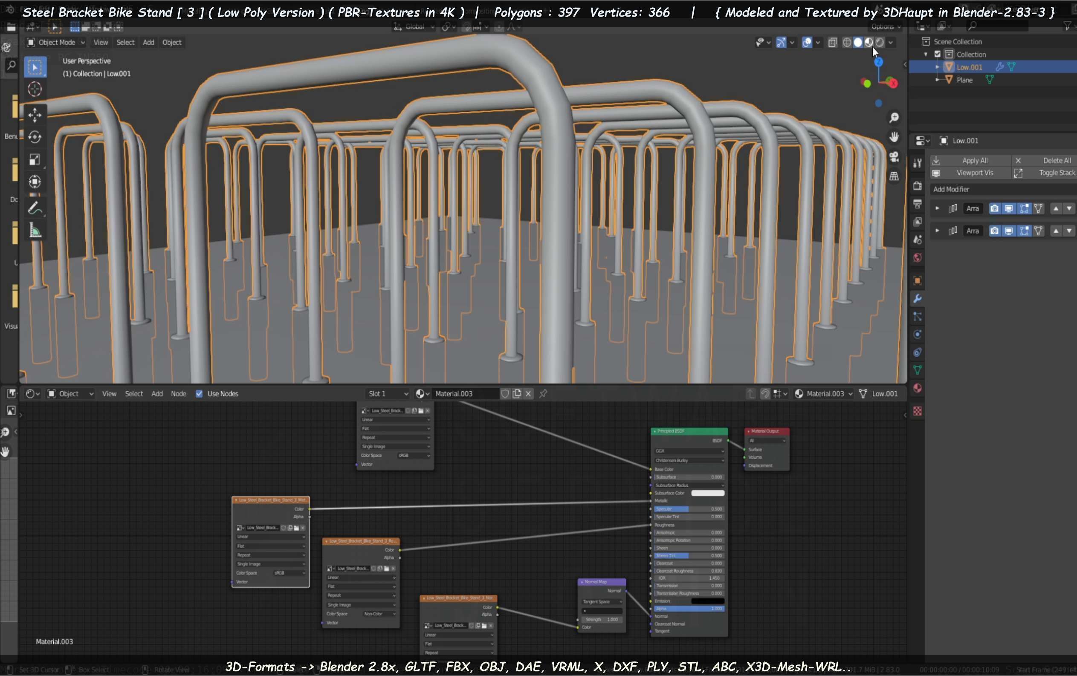Choose the Measure ruler tool
The height and width of the screenshot is (676, 1077).
35,231
